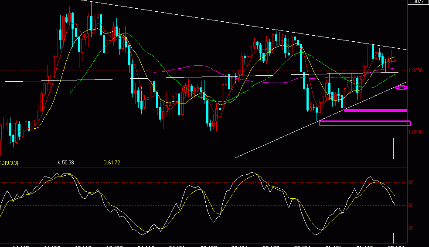The width and height of the screenshot is (429, 247).
Task: Click the 80 level label on KD scale
Action: coord(411,183)
